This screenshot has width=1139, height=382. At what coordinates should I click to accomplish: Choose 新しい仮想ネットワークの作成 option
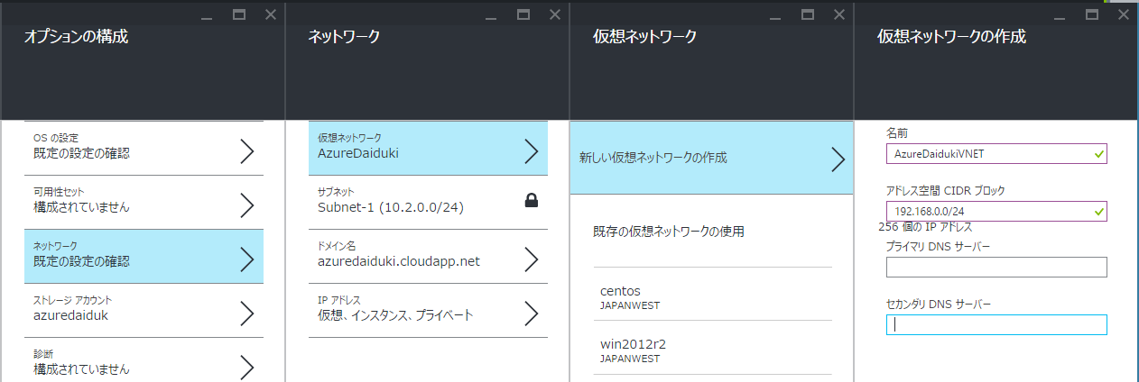(711, 158)
